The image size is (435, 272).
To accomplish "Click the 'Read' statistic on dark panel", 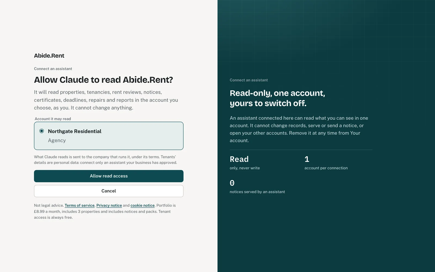I will [245, 163].
